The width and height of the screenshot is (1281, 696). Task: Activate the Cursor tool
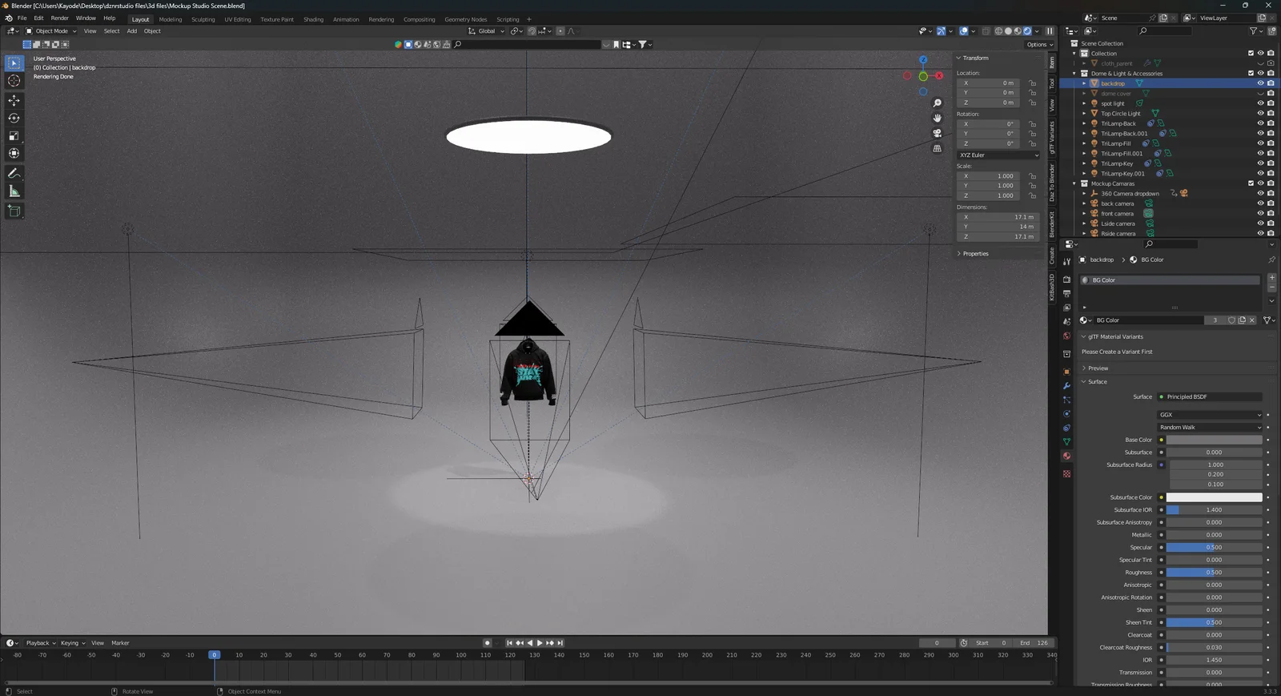(14, 80)
